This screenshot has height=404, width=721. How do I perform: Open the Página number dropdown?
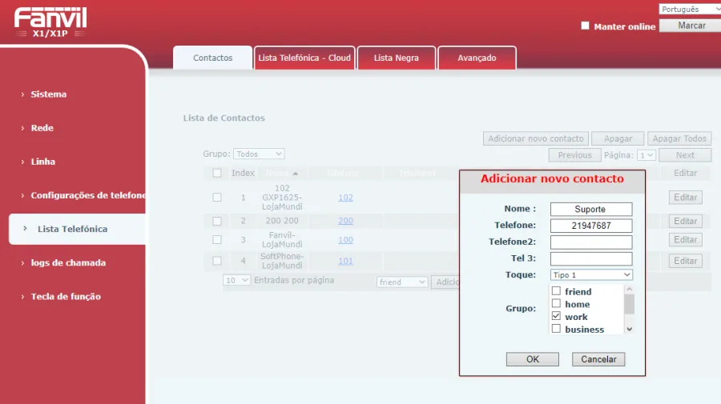tap(646, 155)
